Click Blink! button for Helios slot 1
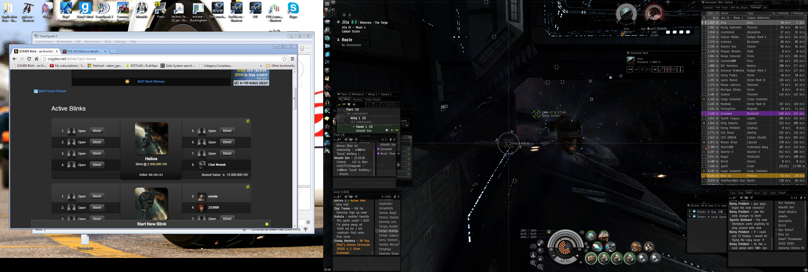This screenshot has height=272, width=808. tap(97, 131)
